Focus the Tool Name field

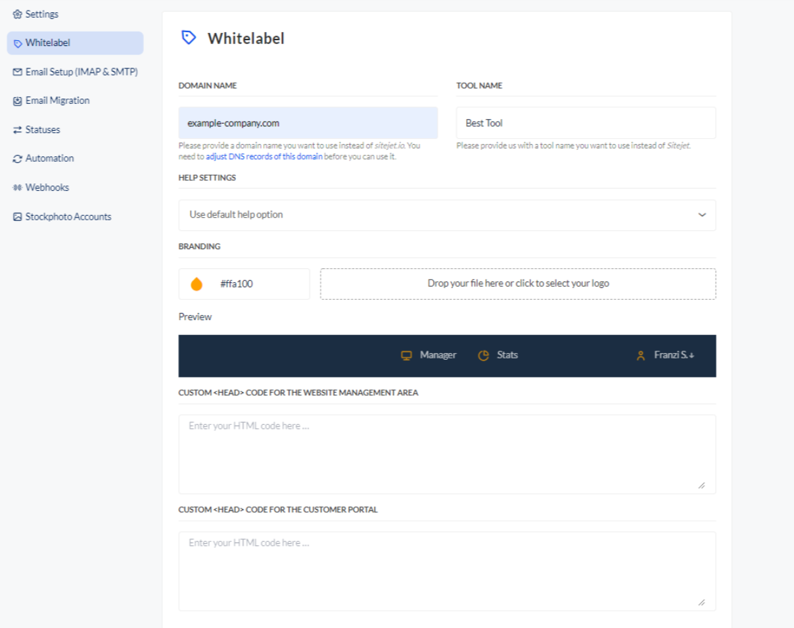click(586, 123)
